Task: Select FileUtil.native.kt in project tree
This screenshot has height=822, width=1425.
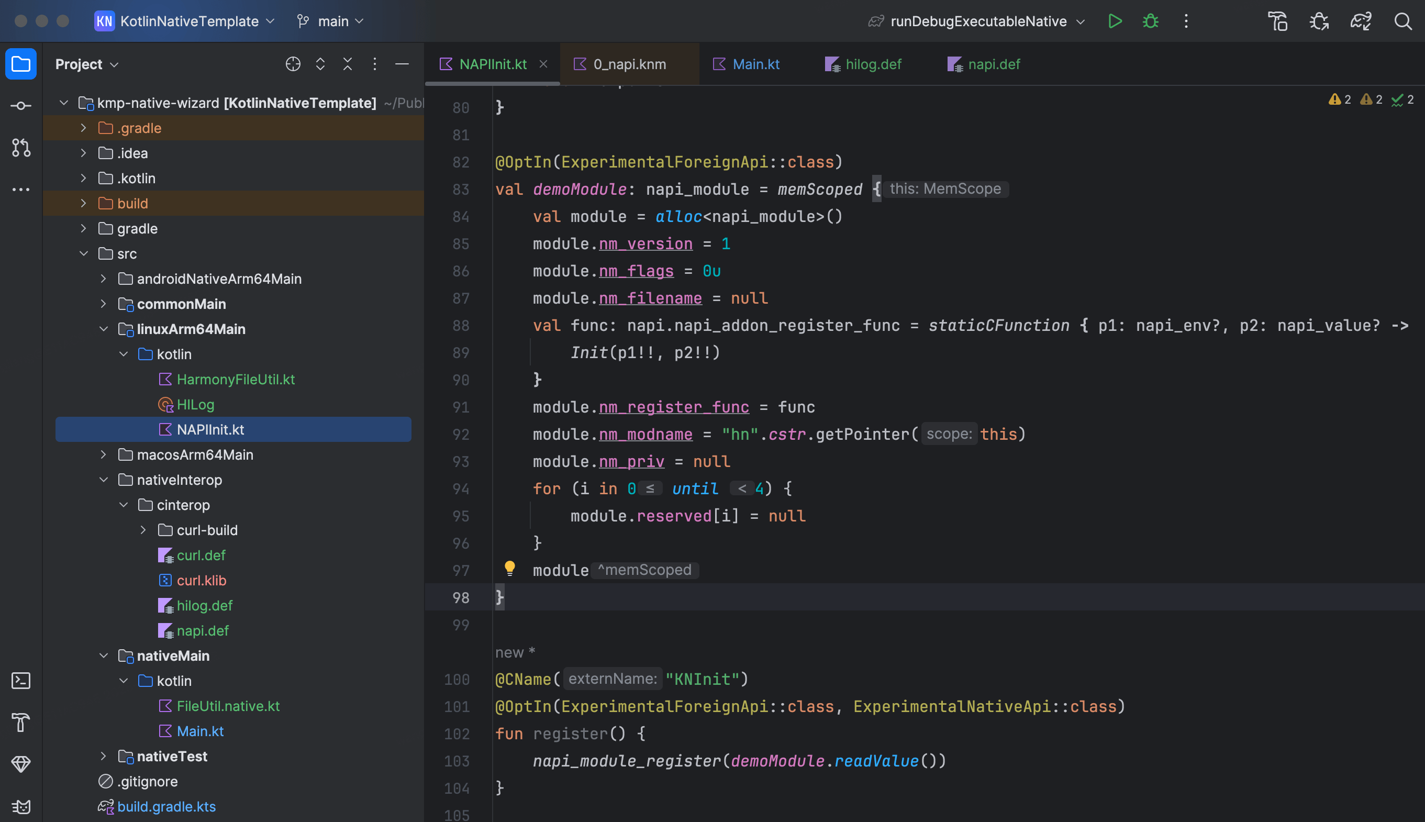Action: click(x=228, y=706)
